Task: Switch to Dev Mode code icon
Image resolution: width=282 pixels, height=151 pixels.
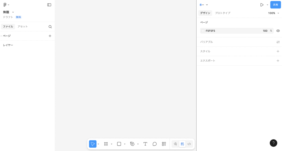Action: click(189, 144)
